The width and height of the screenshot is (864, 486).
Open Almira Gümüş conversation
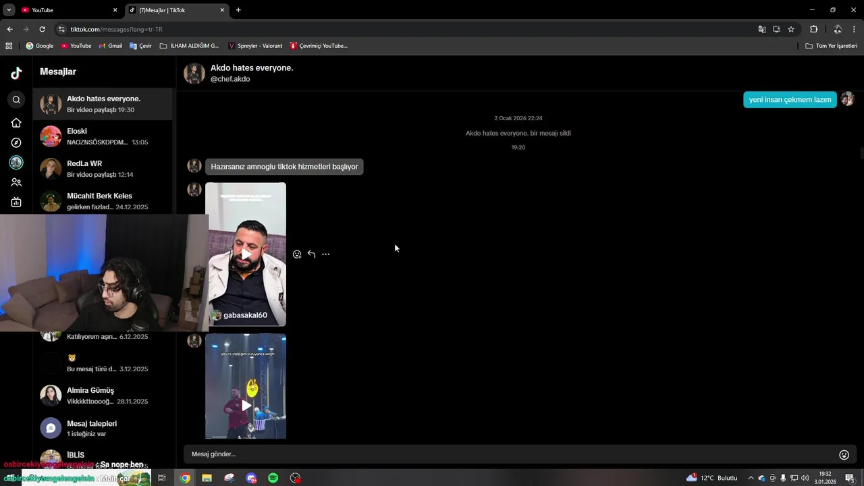103,396
